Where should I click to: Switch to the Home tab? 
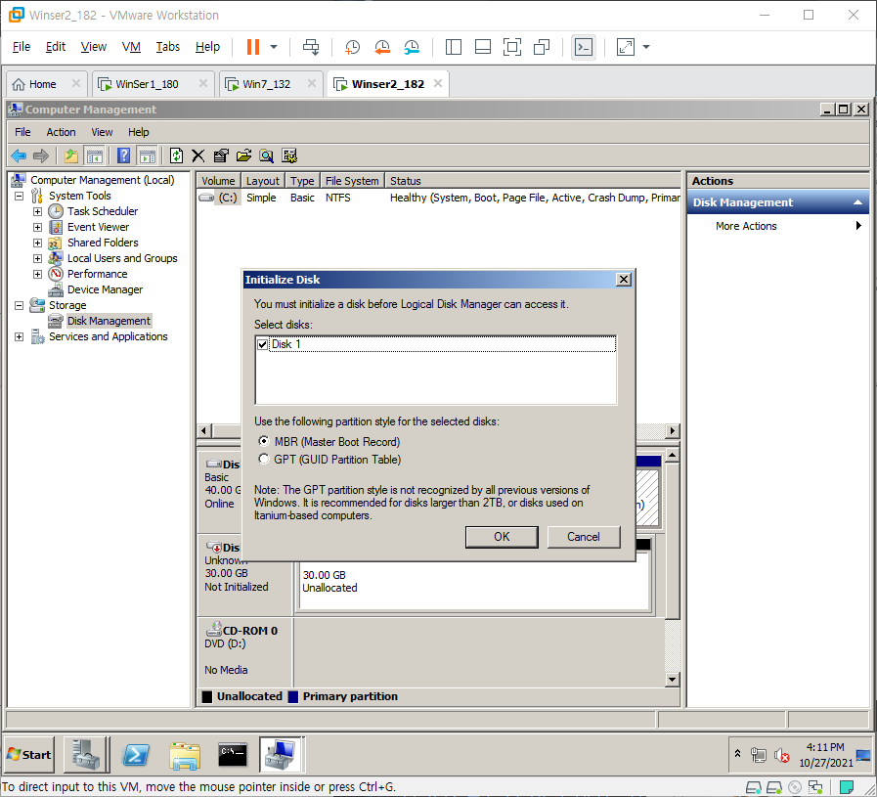pos(42,84)
